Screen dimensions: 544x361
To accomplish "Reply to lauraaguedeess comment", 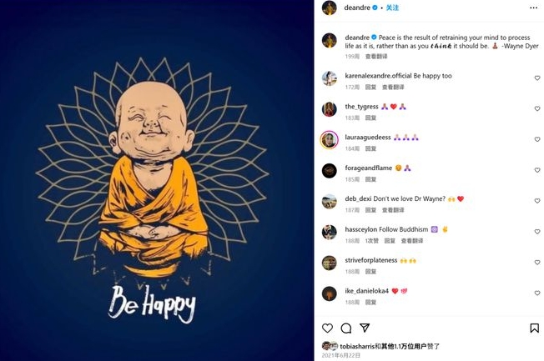I will (370, 148).
